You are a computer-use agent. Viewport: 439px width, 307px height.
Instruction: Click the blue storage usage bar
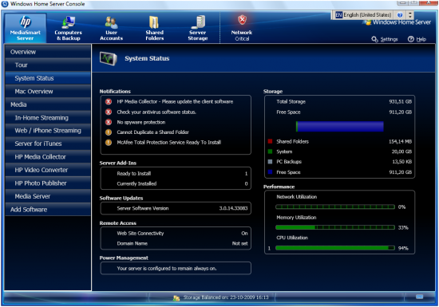(x=339, y=126)
